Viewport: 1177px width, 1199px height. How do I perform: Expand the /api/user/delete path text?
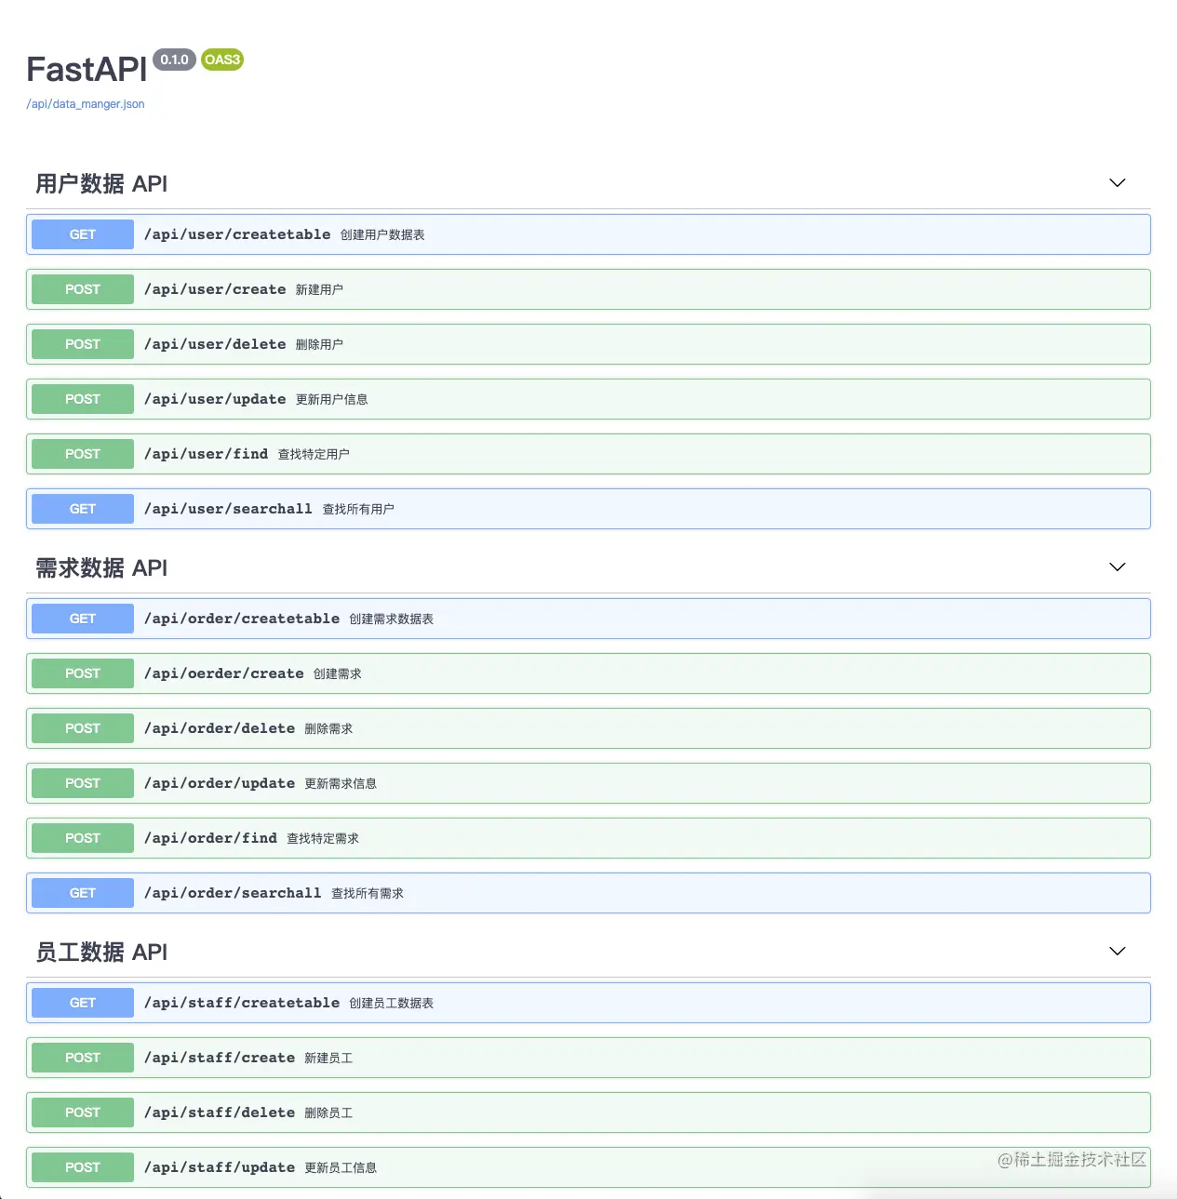pyautogui.click(x=215, y=344)
